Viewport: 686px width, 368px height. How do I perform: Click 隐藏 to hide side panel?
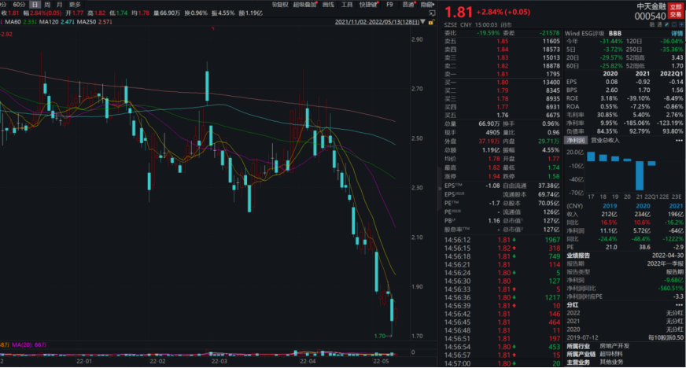426,5
